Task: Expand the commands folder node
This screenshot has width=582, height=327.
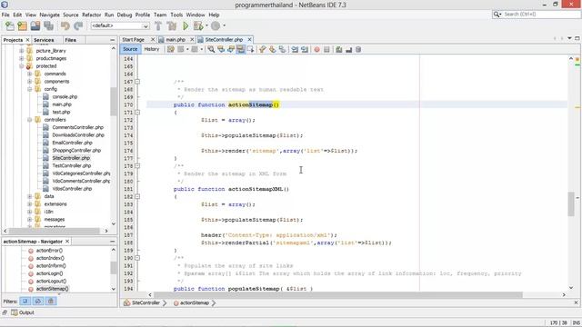Action: point(29,74)
